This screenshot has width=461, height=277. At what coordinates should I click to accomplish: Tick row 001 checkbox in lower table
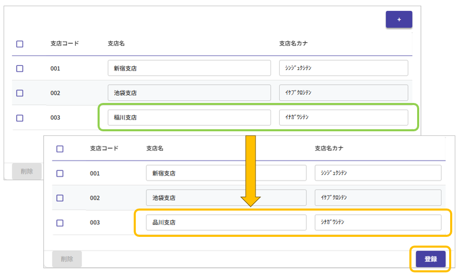pyautogui.click(x=60, y=174)
